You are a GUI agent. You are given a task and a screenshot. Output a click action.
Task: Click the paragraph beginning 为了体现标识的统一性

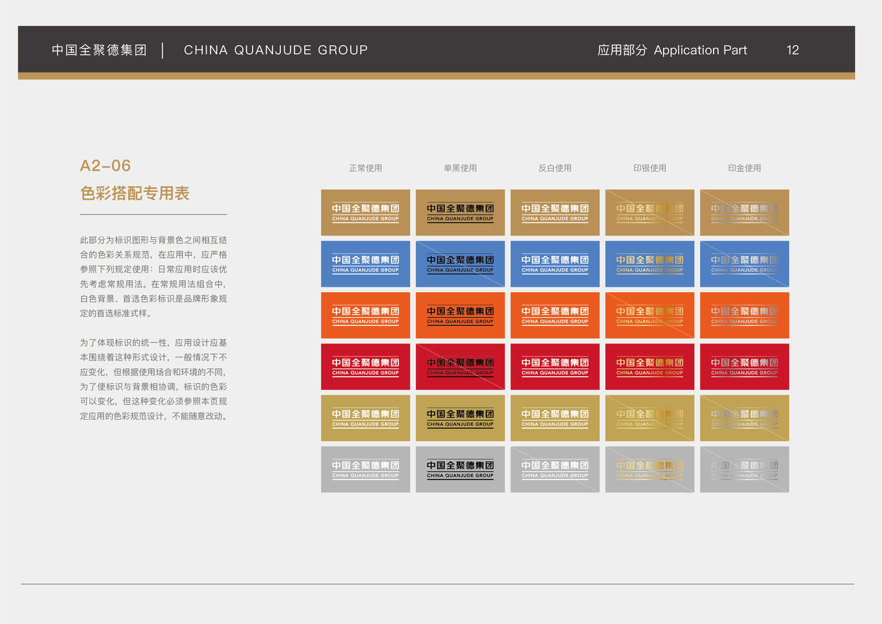[x=154, y=379]
